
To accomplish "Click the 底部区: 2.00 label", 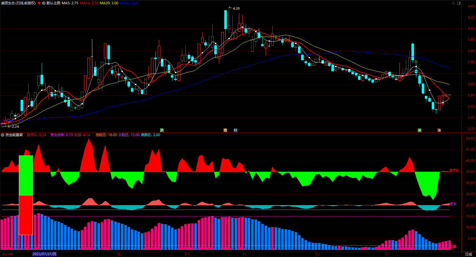I will tap(151, 135).
